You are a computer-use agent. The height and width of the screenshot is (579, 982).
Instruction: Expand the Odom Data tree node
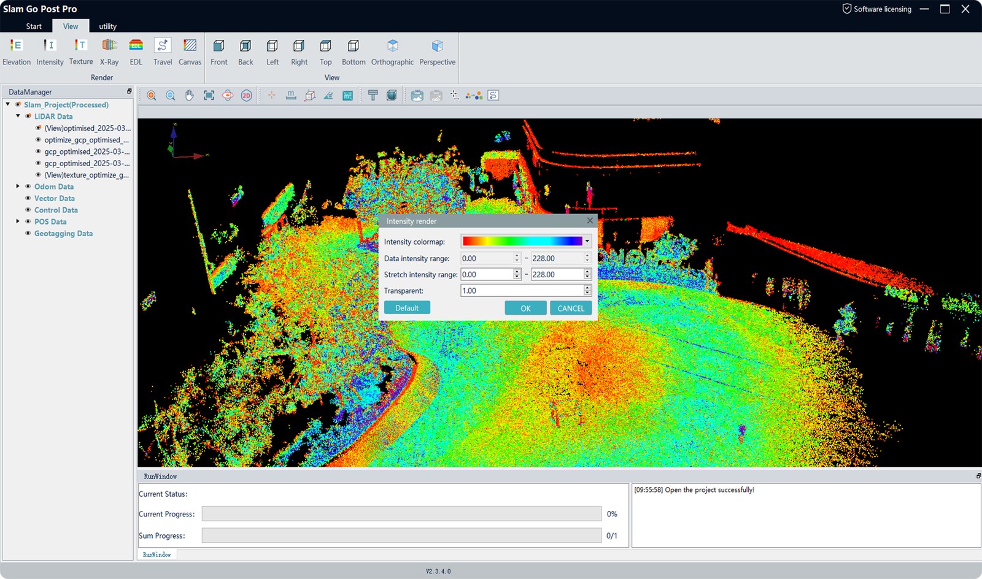[x=18, y=186]
